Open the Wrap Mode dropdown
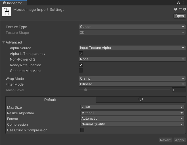 pos(132,78)
